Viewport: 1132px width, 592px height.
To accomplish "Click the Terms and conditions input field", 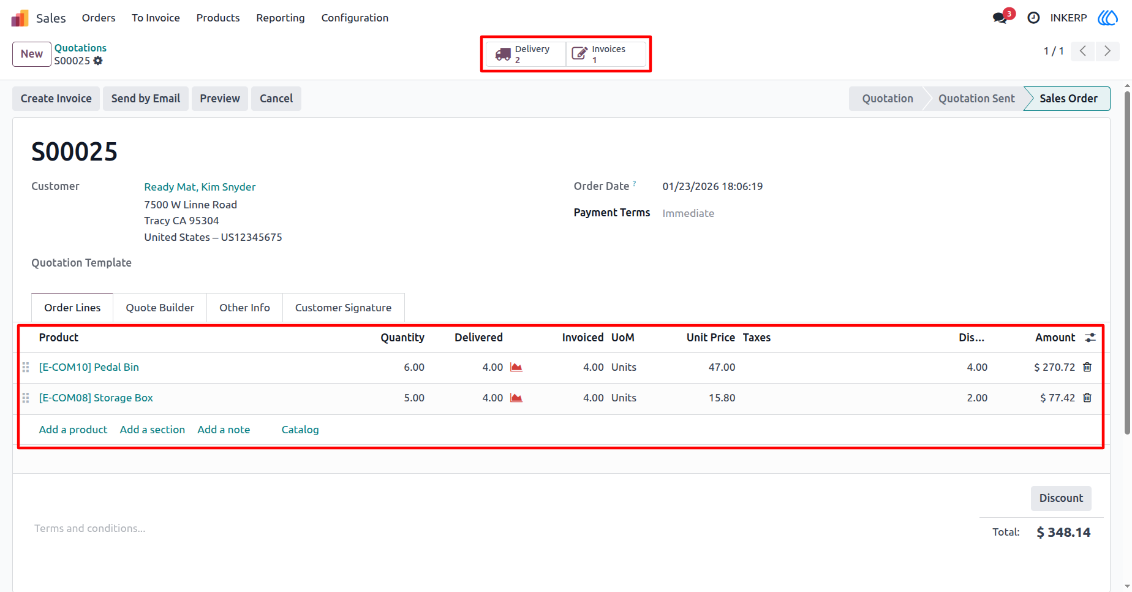I will (90, 528).
